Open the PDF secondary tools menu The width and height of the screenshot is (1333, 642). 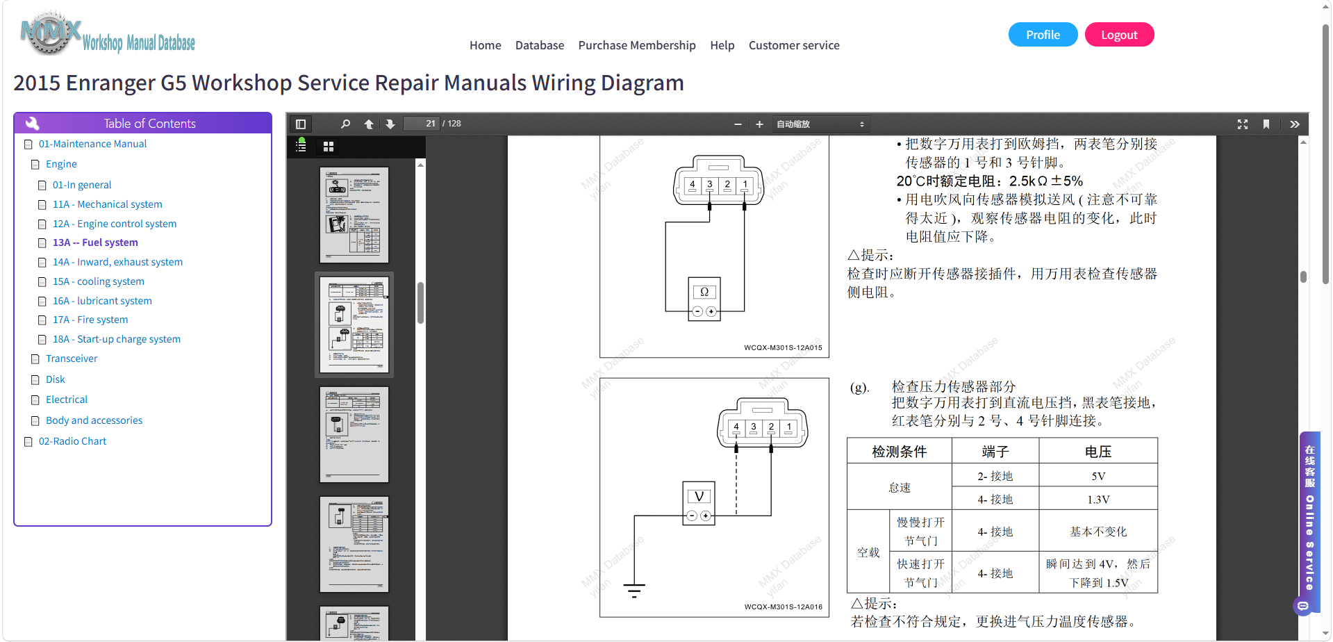1295,124
